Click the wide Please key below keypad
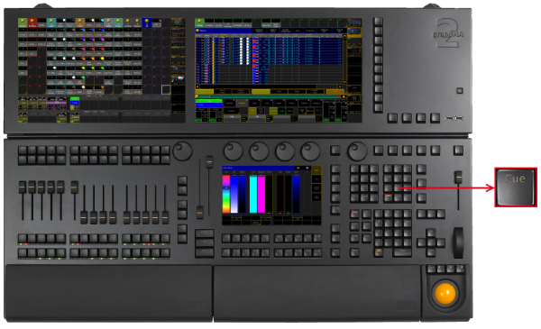 402,252
